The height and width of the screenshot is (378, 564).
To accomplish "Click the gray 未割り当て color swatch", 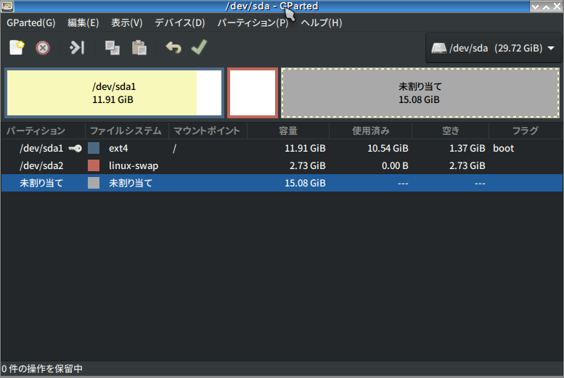I will pos(94,183).
